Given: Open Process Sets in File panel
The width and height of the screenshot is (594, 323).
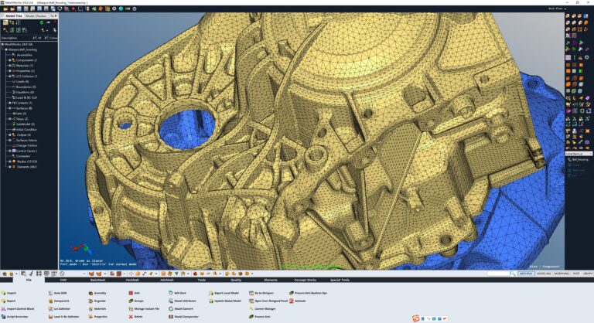Looking at the screenshot, I should [x=260, y=317].
